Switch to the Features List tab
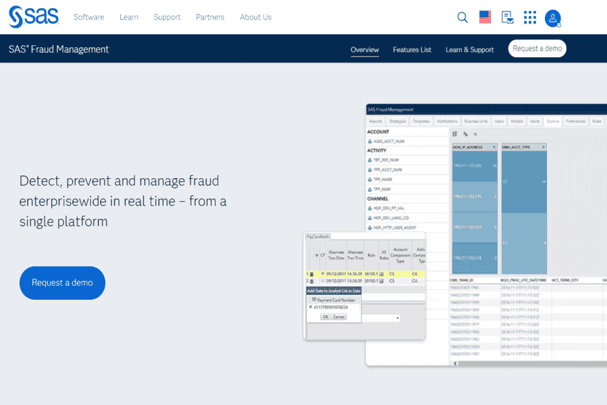 [x=412, y=49]
